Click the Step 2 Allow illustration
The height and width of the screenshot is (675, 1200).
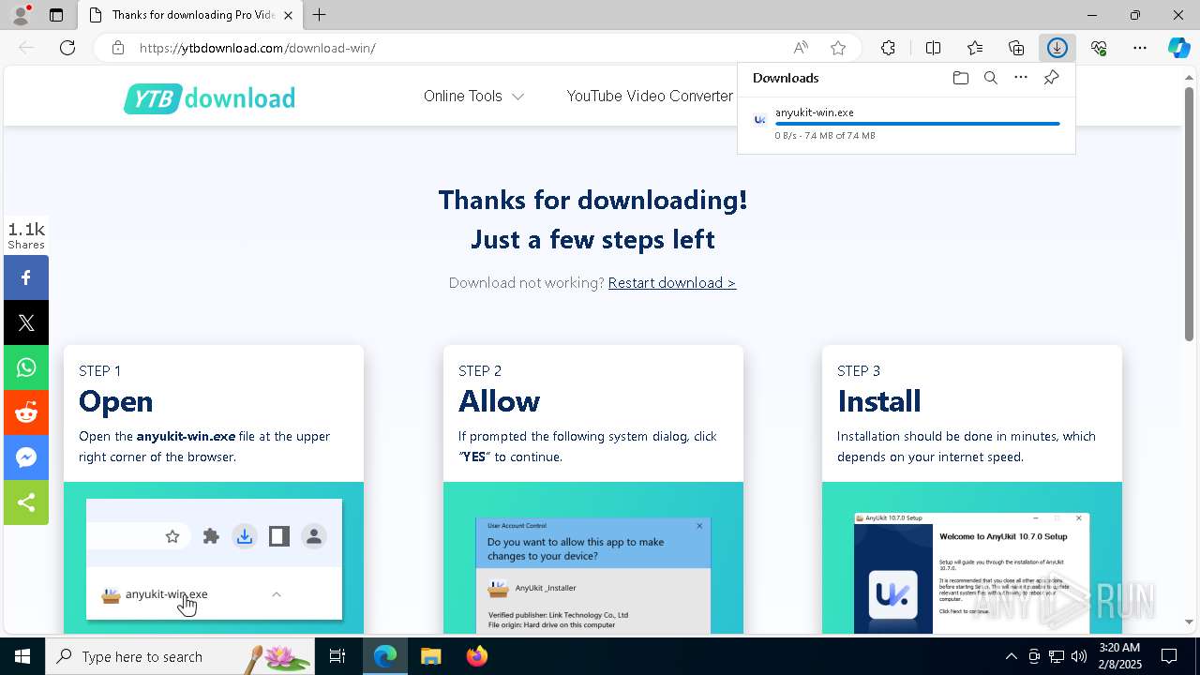pyautogui.click(x=593, y=558)
